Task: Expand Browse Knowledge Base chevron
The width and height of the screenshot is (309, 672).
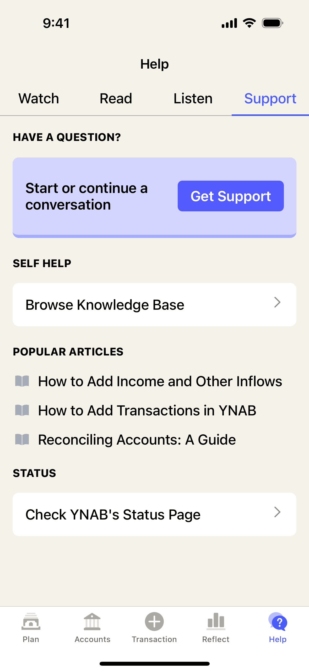Action: [277, 302]
